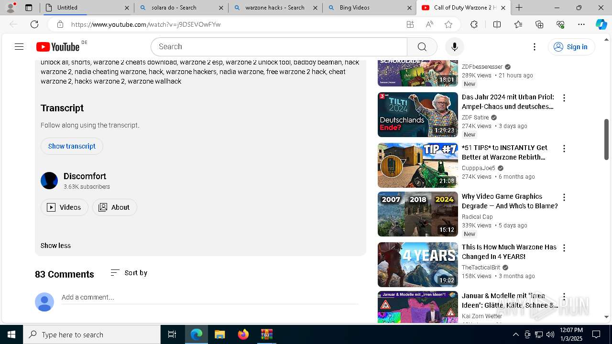Open options for Januar & Modelle video

[564, 297]
